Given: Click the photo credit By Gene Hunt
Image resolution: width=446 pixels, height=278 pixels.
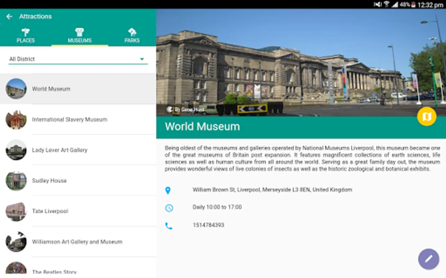Looking at the screenshot, I should 190,109.
